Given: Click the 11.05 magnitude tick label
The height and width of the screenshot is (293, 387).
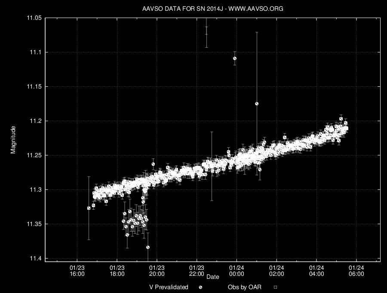Looking at the screenshot, I should [x=34, y=18].
